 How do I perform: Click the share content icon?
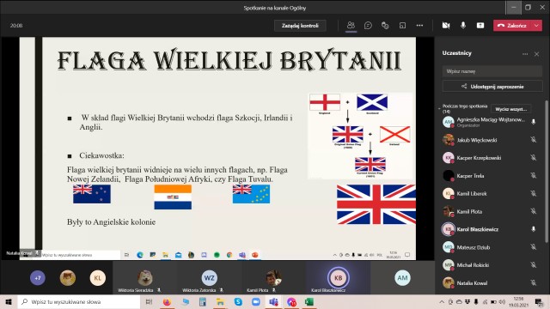coord(480,25)
